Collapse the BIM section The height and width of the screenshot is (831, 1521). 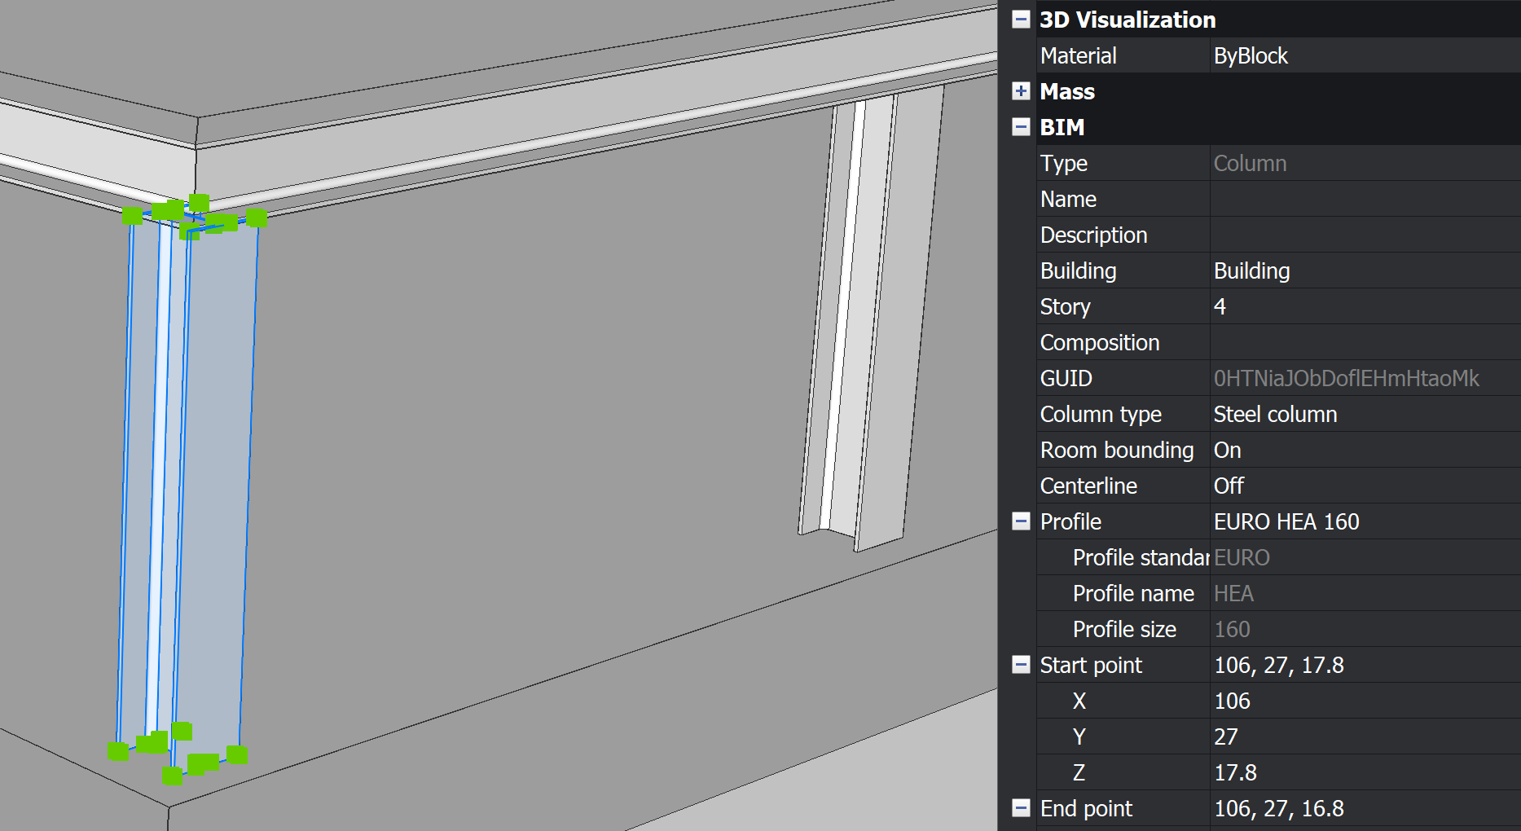[x=1021, y=126]
